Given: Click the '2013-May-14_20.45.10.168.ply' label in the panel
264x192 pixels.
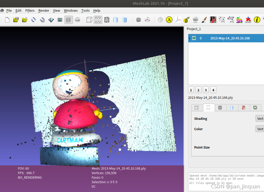Looking at the screenshot, I should 210,98.
